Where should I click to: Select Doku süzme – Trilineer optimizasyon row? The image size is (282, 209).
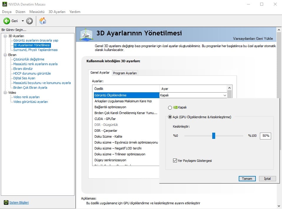coord(127,154)
